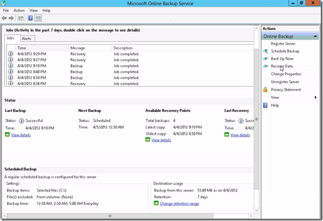Click the Privacy Statement lock icon
The width and height of the screenshot is (323, 221).
click(265, 90)
